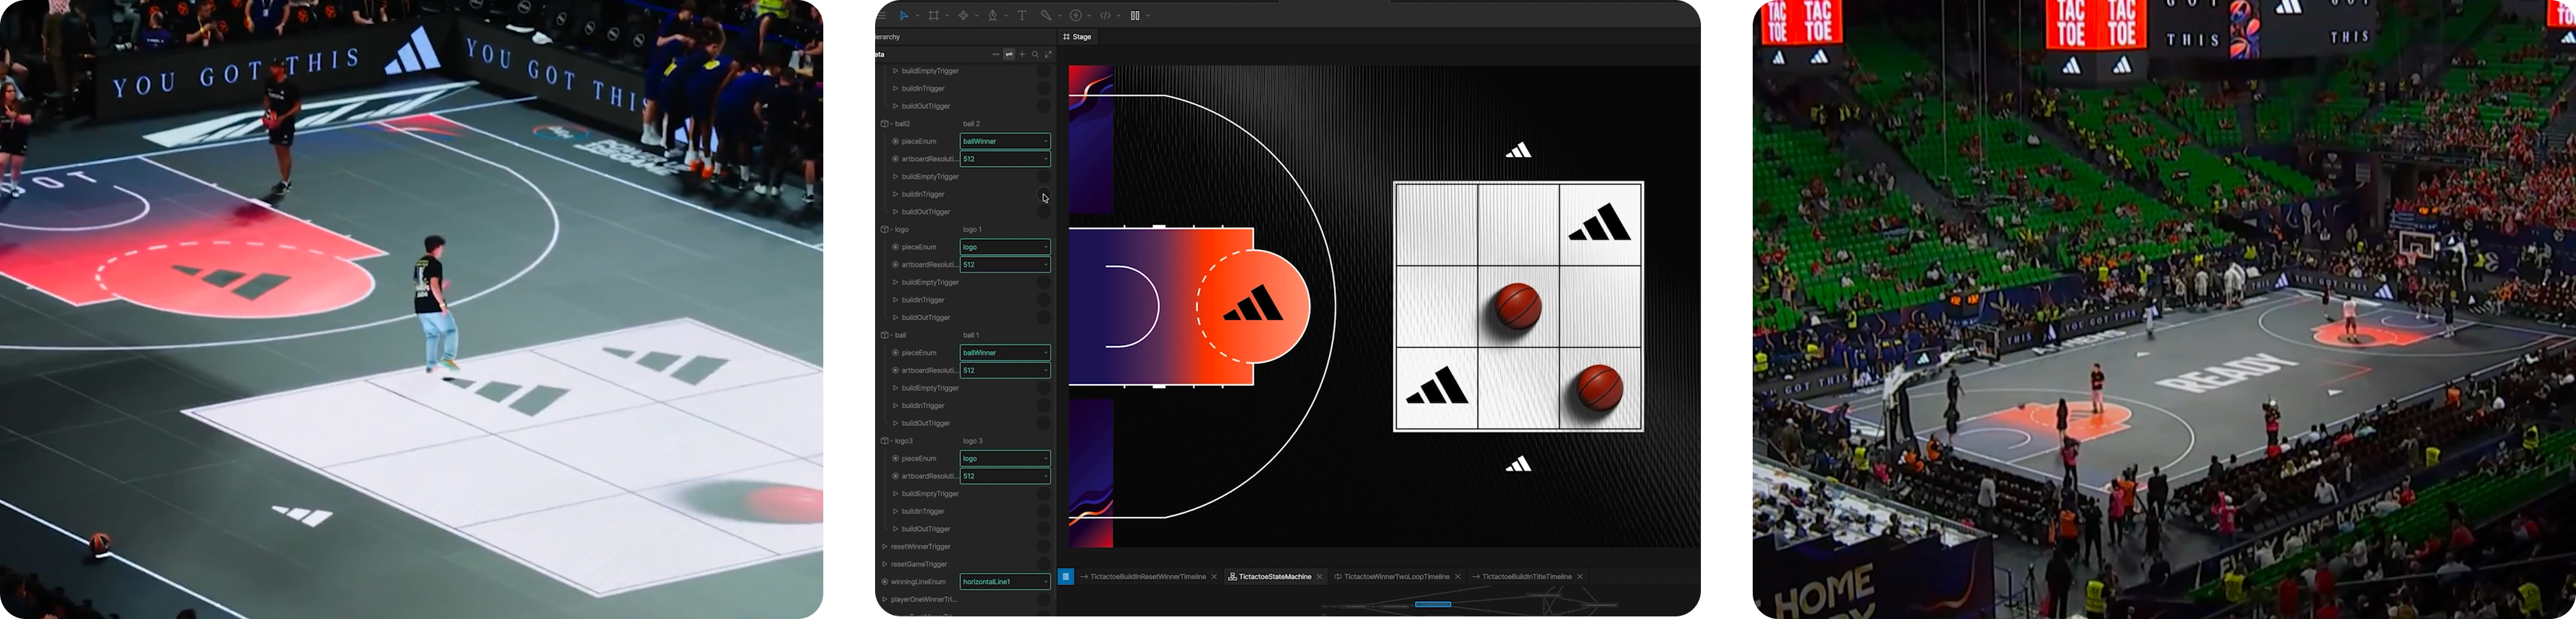Viewport: 2576px width, 619px height.
Task: Open the three-dot more options in data panel
Action: point(996,54)
